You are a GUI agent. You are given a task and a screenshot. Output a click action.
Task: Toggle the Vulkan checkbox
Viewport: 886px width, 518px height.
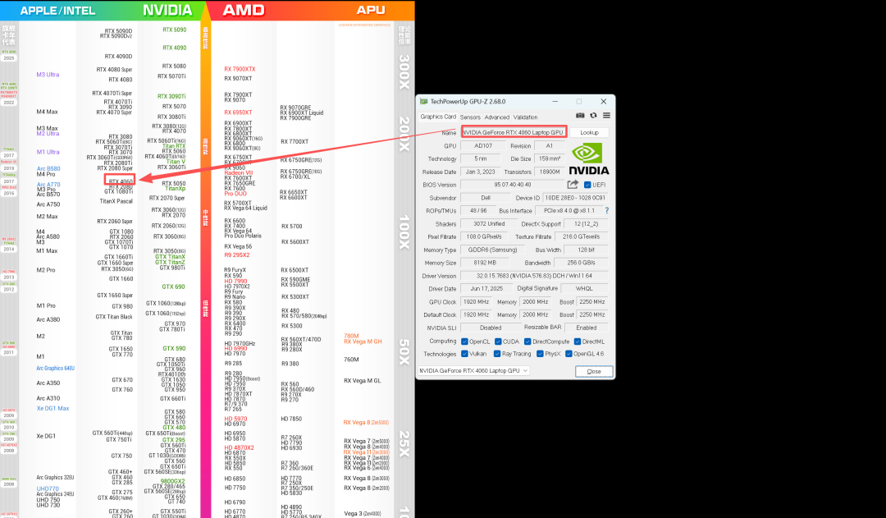[x=464, y=354]
